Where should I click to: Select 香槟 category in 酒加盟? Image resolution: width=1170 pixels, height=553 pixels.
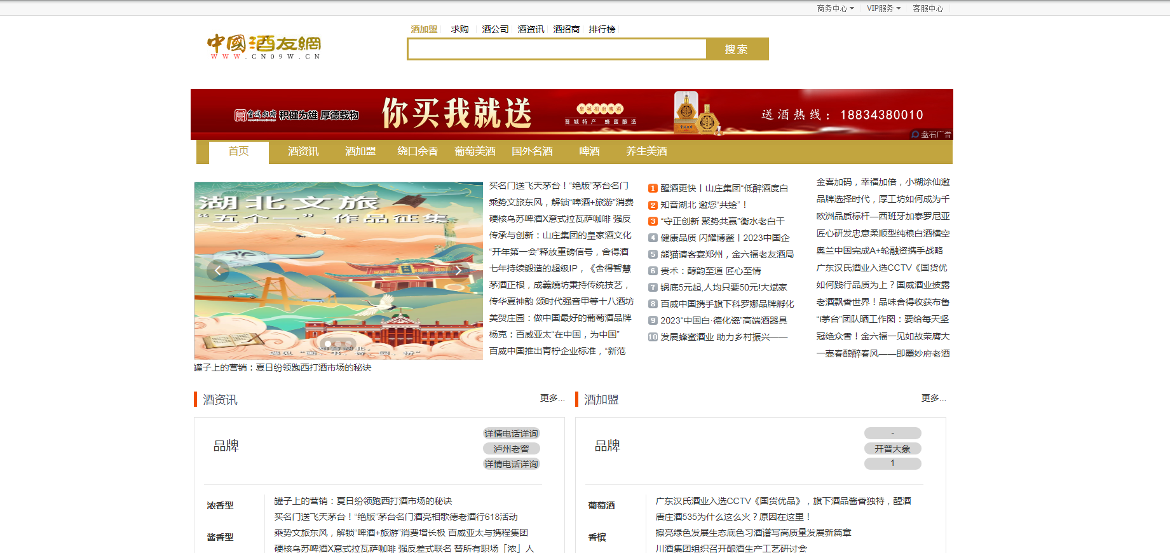point(597,537)
